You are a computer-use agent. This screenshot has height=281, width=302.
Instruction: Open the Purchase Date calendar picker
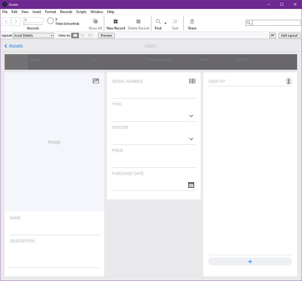pyautogui.click(x=191, y=185)
